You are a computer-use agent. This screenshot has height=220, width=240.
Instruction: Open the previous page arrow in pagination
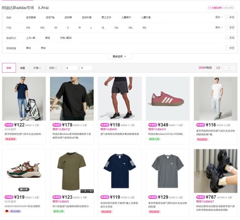coord(226,68)
